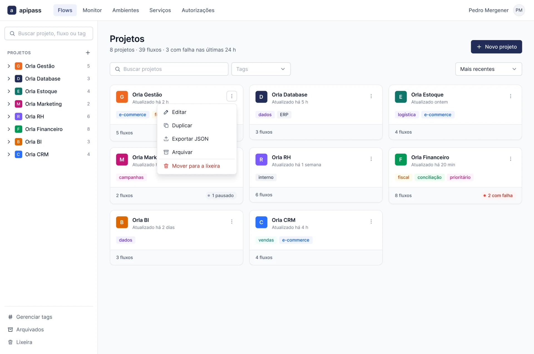This screenshot has height=354, width=534.
Task: Switch to the Ambientes tab
Action: coord(125,10)
